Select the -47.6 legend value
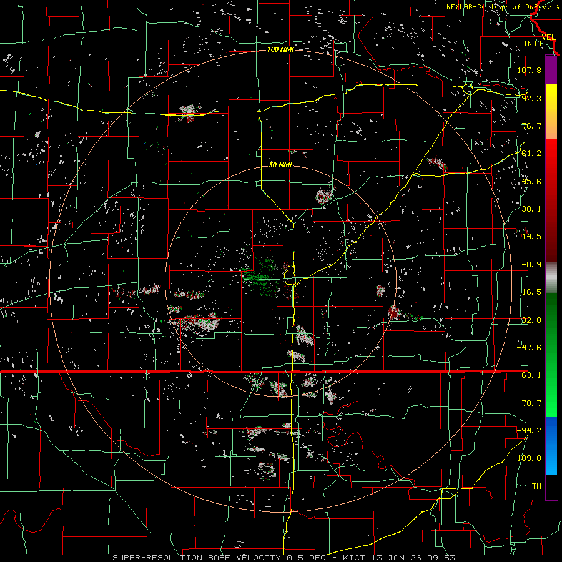 [529, 348]
